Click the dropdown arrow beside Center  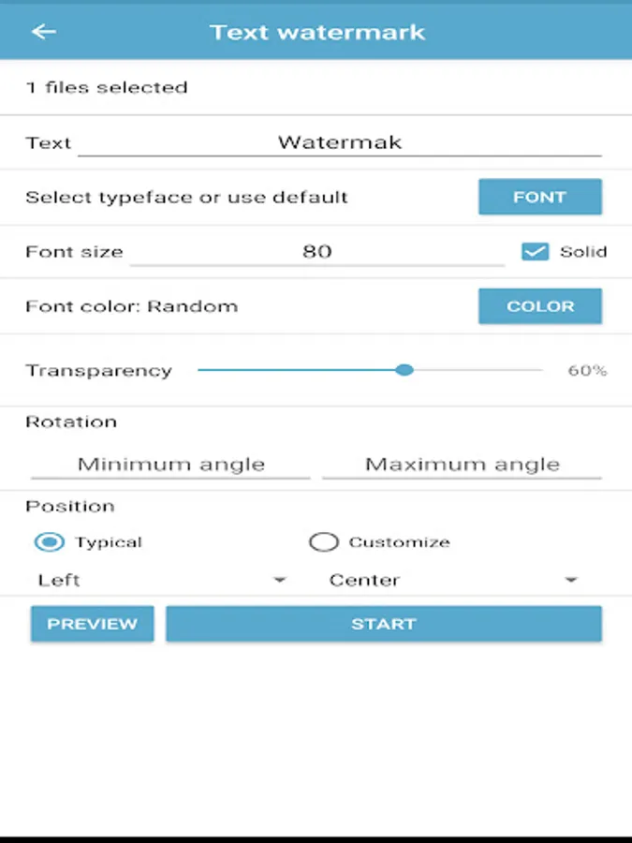point(571,581)
